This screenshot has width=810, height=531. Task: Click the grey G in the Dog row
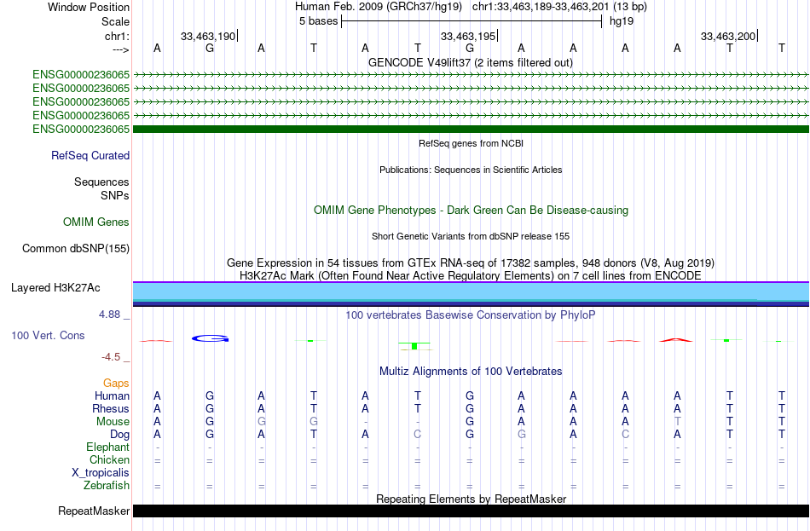(x=521, y=435)
